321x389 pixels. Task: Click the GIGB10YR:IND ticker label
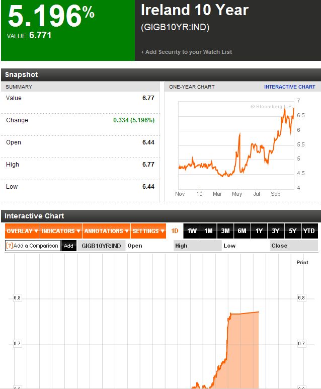(101, 246)
